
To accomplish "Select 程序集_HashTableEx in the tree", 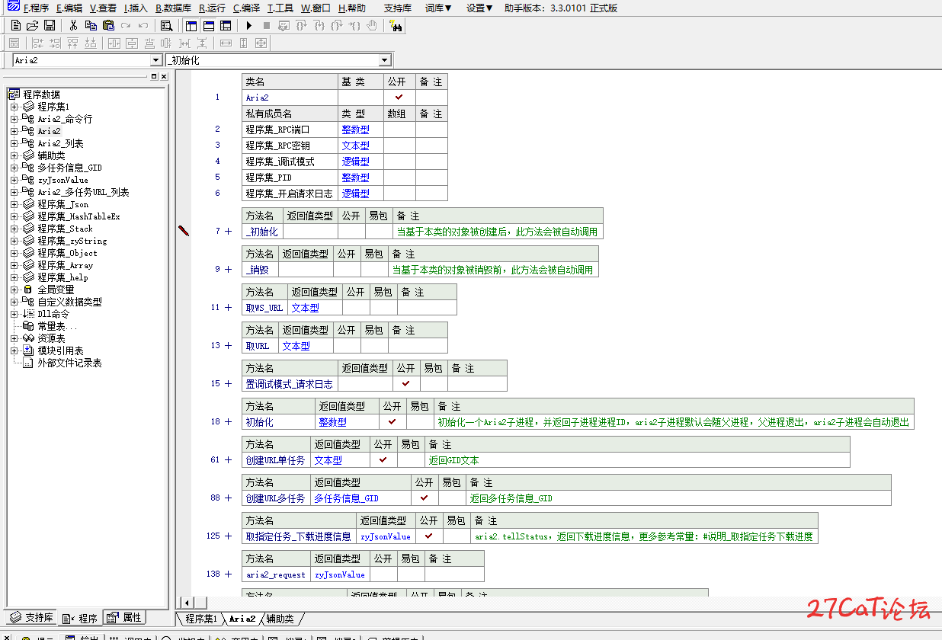I will (78, 216).
